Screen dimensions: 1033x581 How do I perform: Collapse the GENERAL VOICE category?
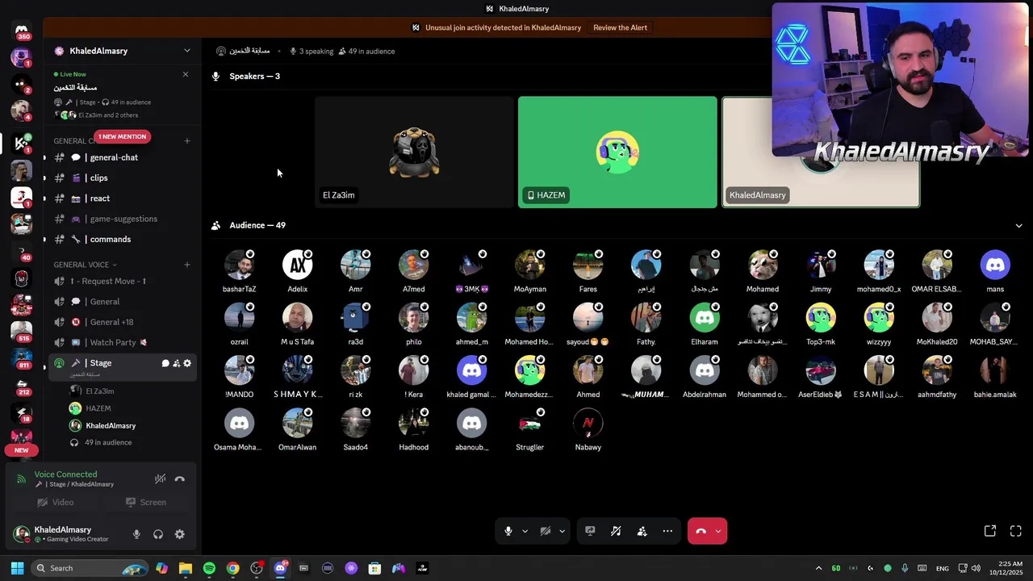click(85, 265)
